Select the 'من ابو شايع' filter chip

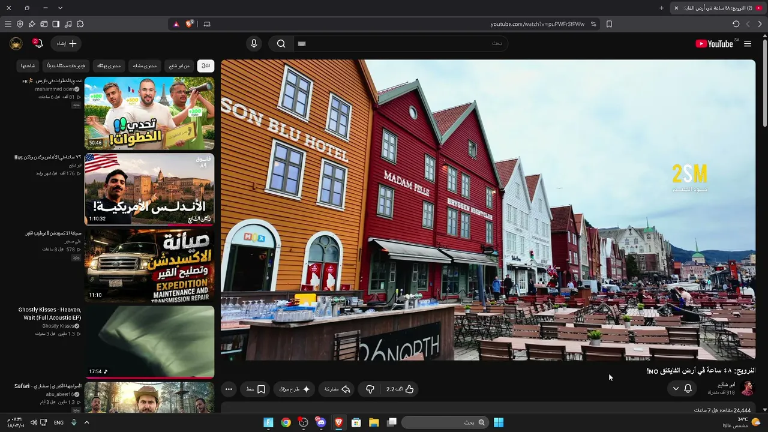(179, 65)
